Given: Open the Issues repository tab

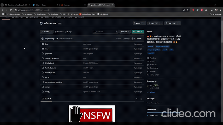Looking at the screenshot, I should 17,17.
